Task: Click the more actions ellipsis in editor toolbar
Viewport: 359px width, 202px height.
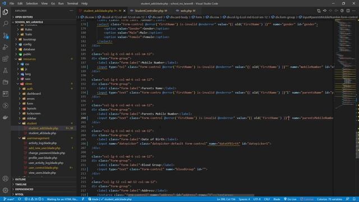Action: pos(354,11)
